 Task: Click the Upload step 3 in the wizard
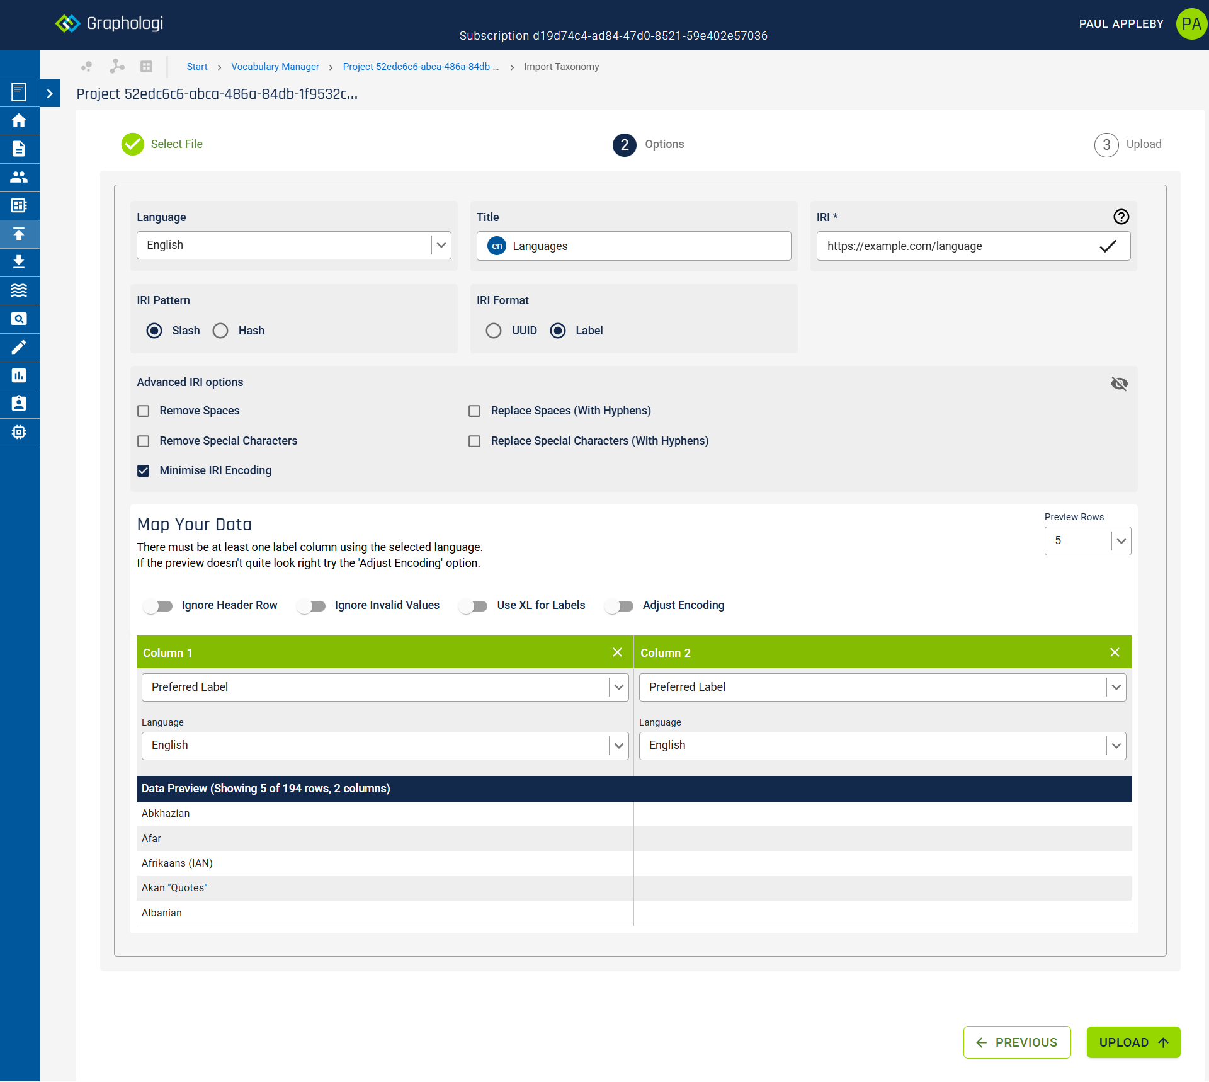click(x=1128, y=145)
